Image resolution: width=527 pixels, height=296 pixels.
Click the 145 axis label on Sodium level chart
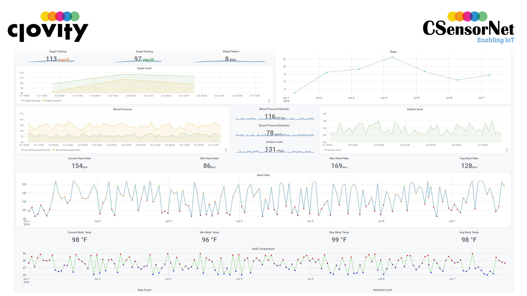coord(324,114)
